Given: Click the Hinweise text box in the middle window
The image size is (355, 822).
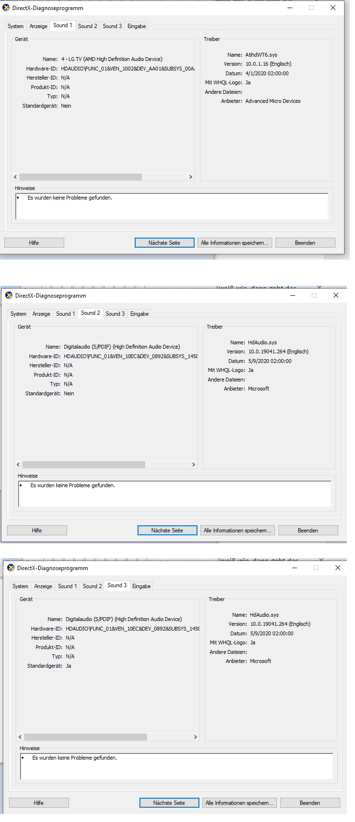Looking at the screenshot, I should tap(175, 494).
